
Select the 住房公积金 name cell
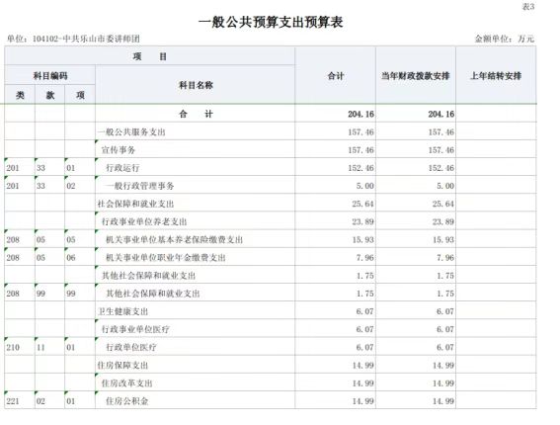pyautogui.click(x=196, y=400)
